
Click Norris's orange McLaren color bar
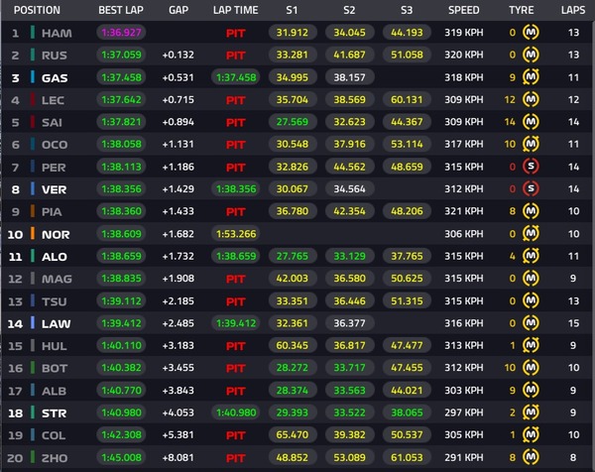(x=33, y=234)
